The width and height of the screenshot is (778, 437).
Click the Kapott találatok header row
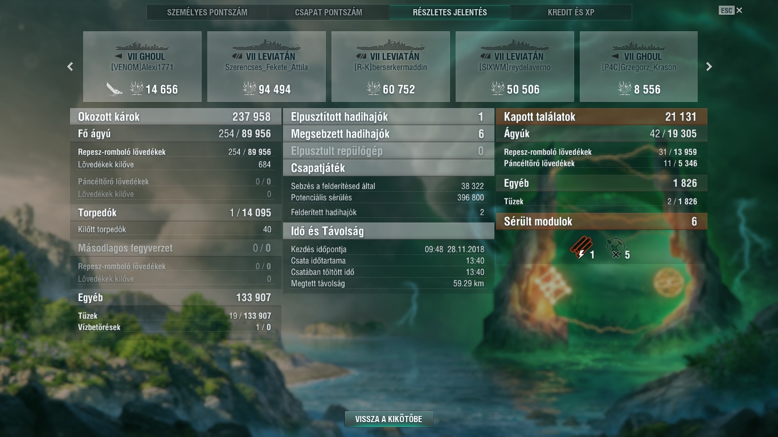point(601,117)
